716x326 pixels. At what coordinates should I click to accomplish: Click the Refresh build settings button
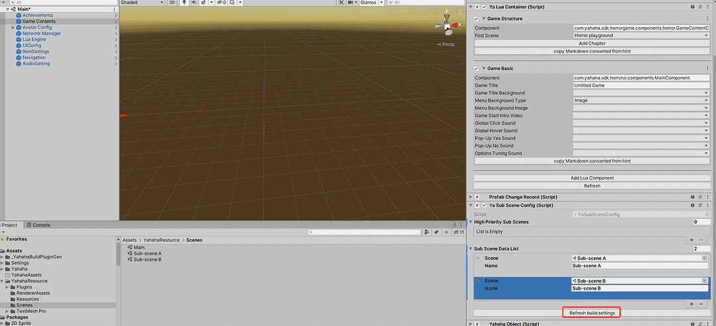pyautogui.click(x=591, y=313)
